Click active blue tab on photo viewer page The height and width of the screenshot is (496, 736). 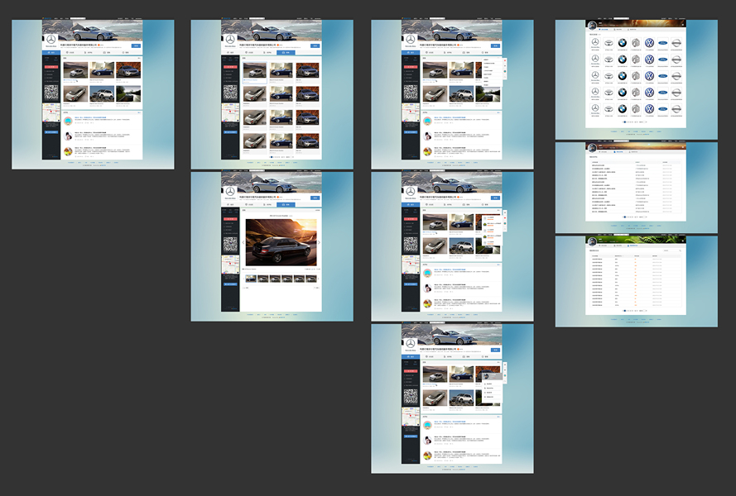click(286, 204)
